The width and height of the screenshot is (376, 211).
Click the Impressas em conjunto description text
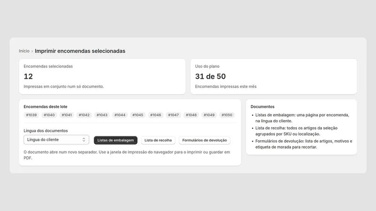(x=64, y=86)
